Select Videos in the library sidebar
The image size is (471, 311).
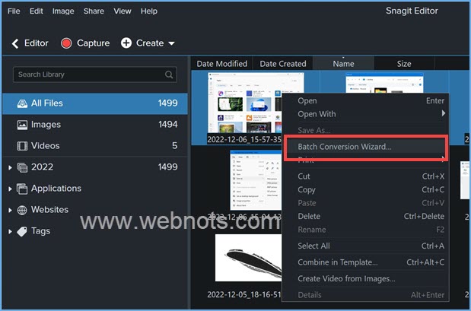click(x=95, y=146)
